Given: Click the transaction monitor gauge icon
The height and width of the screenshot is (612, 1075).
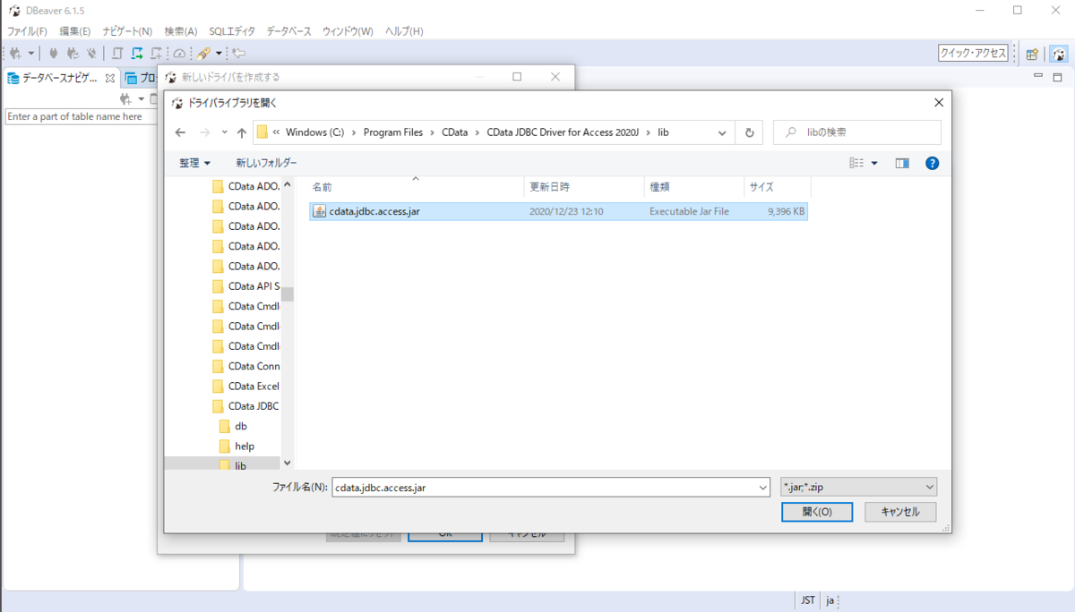Looking at the screenshot, I should (179, 53).
